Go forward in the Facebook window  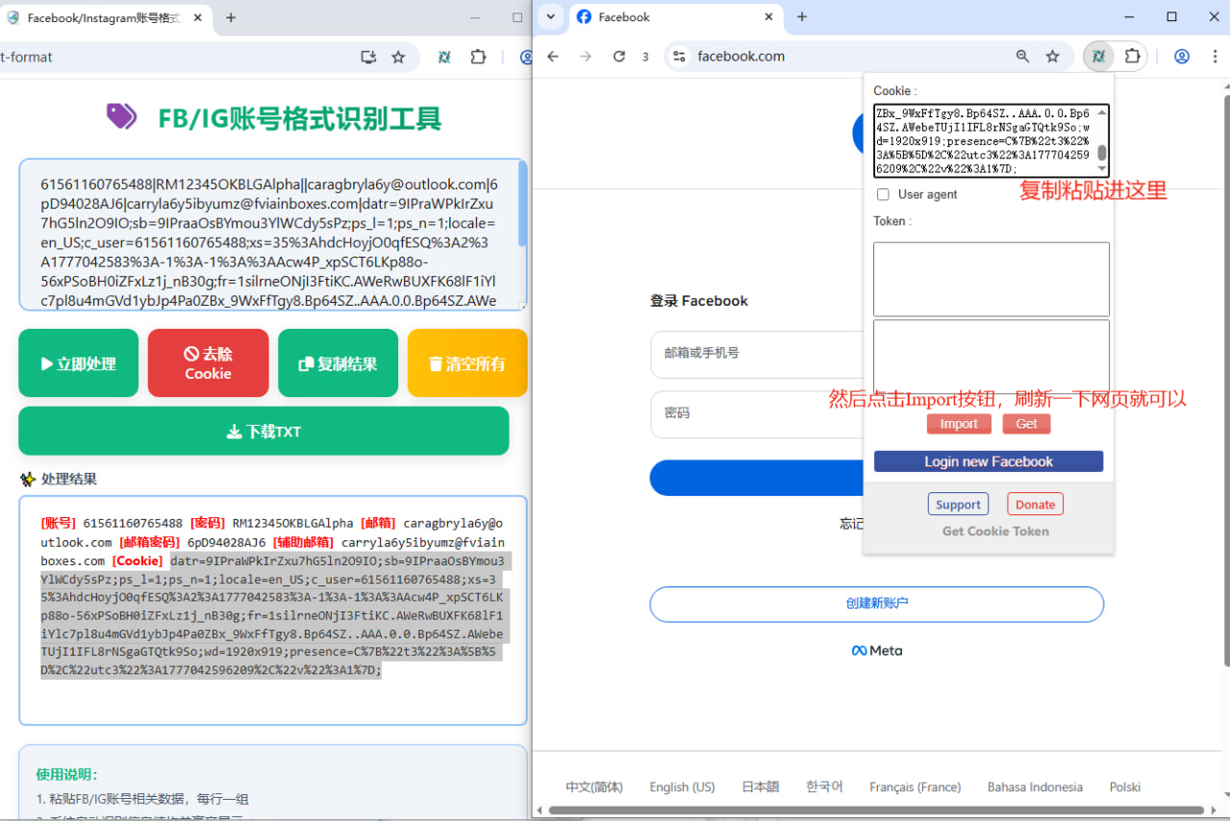point(586,57)
